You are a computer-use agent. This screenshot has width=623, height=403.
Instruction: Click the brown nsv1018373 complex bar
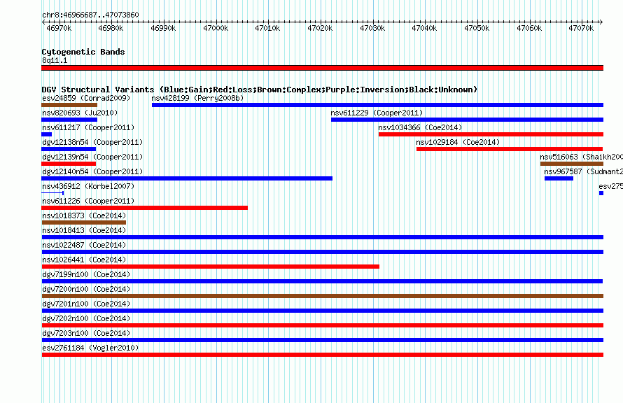[x=84, y=222]
